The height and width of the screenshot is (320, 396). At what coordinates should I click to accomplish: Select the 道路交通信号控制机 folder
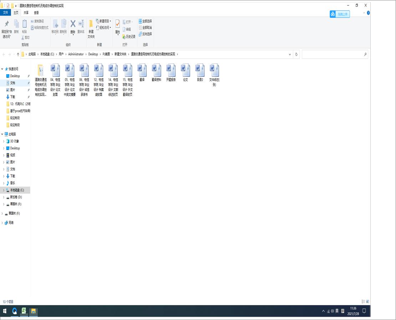pyautogui.click(x=41, y=80)
